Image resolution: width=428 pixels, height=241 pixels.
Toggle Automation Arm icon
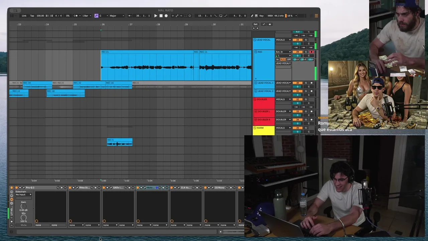point(177,16)
